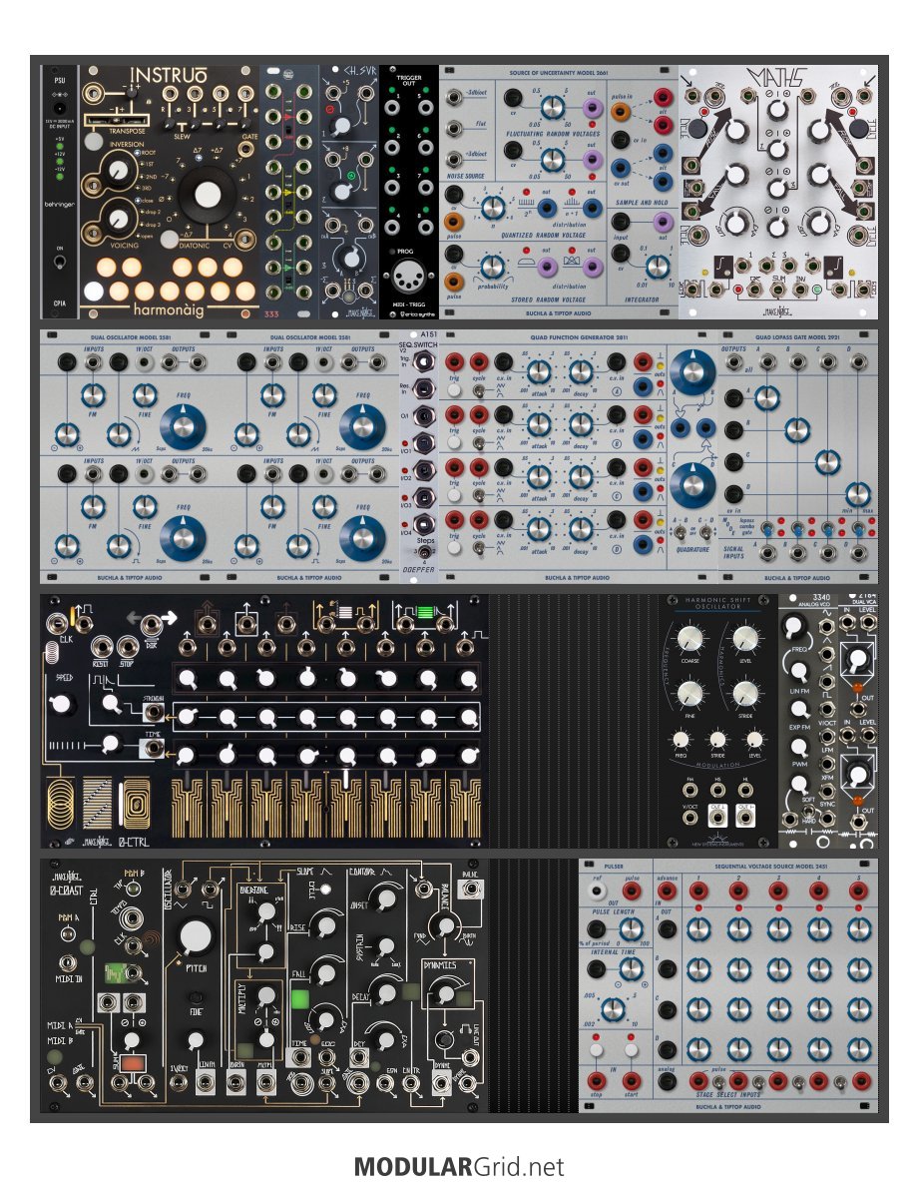Click the Coarse knob on Harmonic Shift Oscillator

point(689,639)
